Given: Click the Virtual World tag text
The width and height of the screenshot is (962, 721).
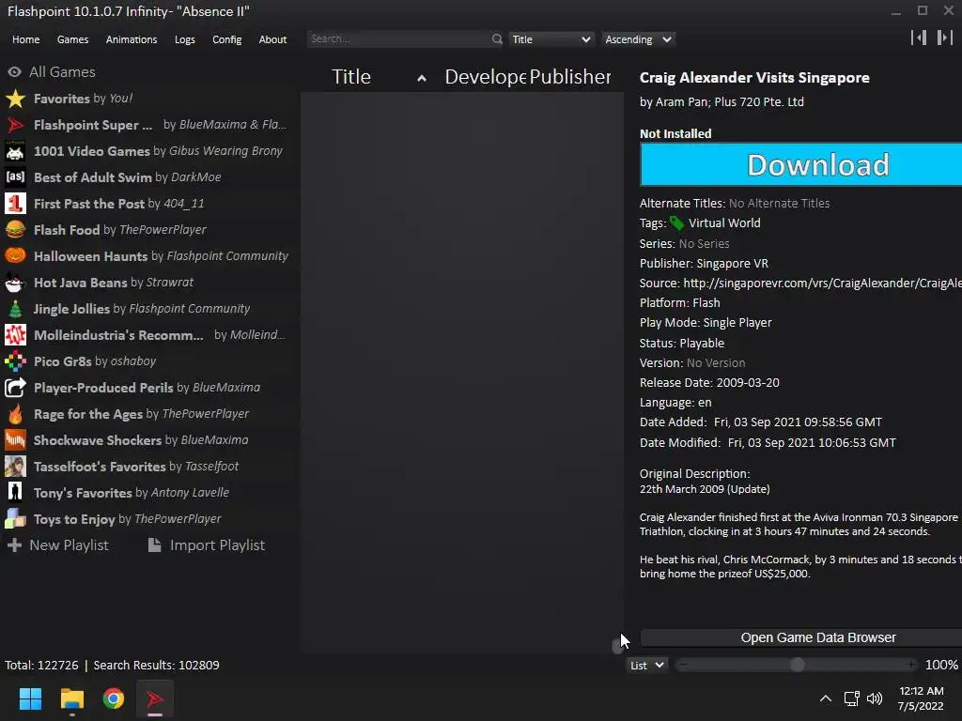Looking at the screenshot, I should pos(724,223).
